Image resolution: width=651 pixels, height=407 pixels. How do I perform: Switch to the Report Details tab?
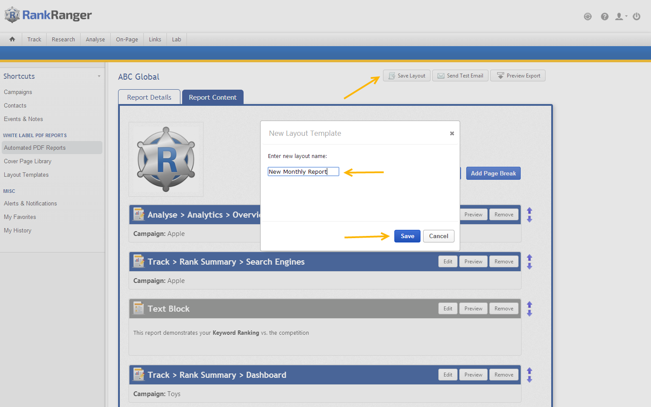click(x=149, y=98)
